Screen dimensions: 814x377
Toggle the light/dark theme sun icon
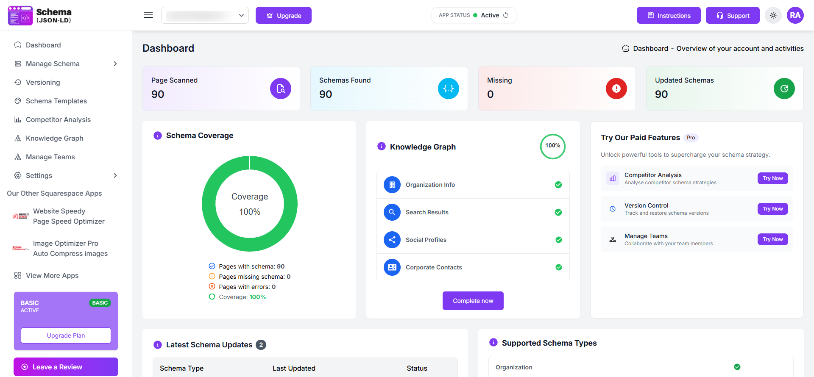tap(773, 15)
